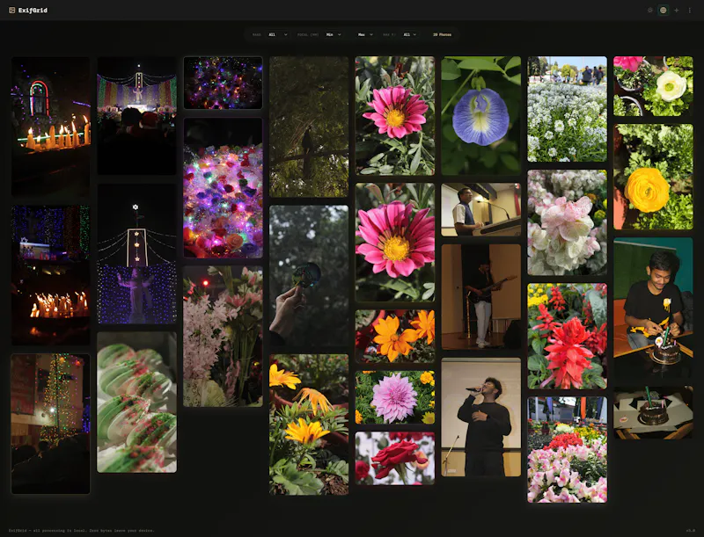The height and width of the screenshot is (537, 704).
Task: Select the pink dahlia flower photo
Action: [395, 397]
